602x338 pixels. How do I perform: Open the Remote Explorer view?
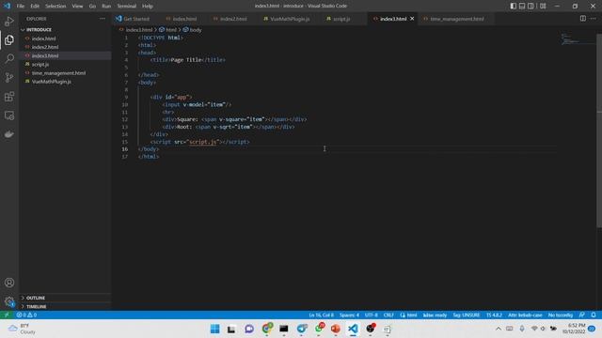click(x=9, y=115)
